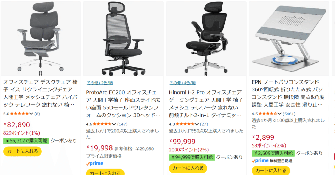Expand rating chevron beside 4.3 stars
Screen dimensions: 335x175
click(197, 124)
